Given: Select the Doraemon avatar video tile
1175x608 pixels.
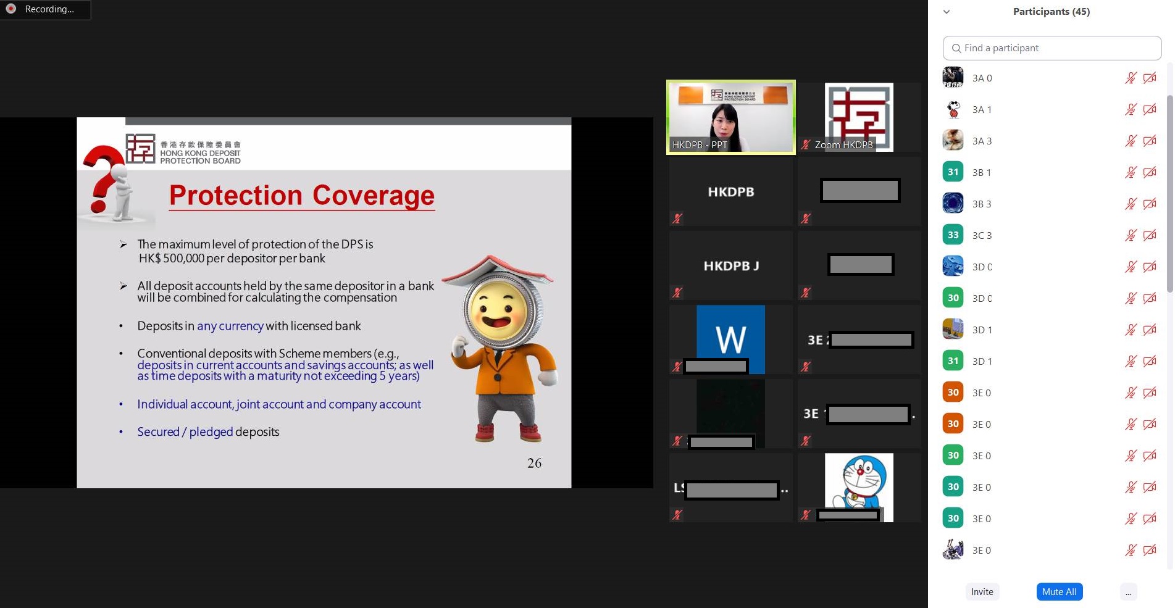Looking at the screenshot, I should 859,488.
